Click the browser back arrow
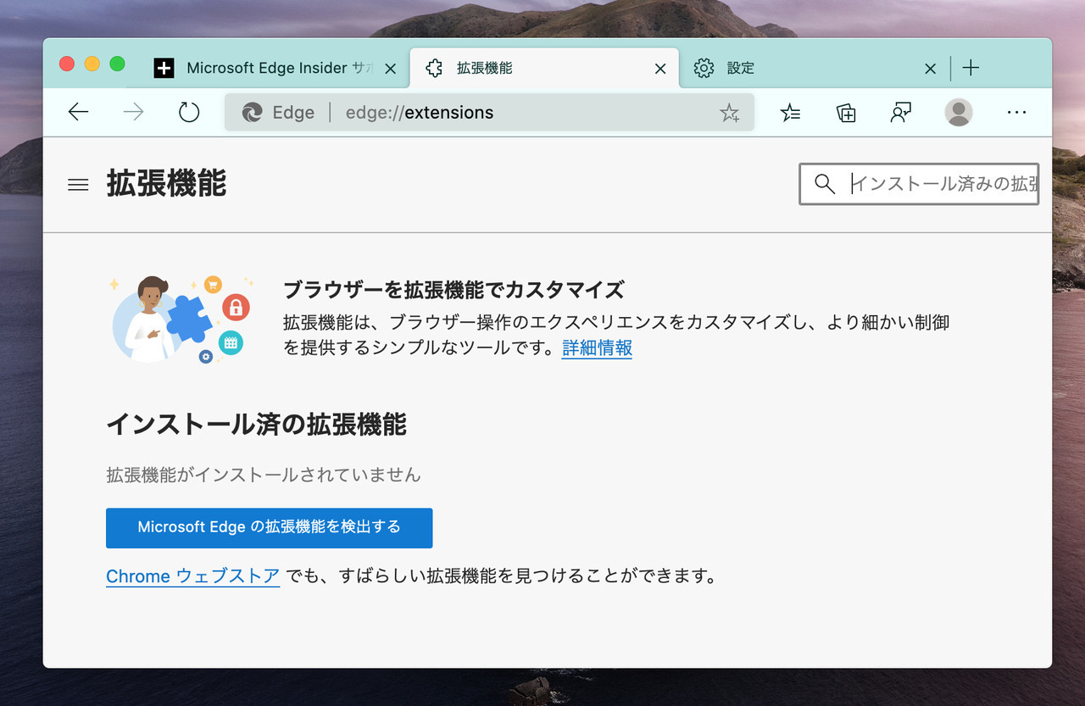 coord(78,112)
